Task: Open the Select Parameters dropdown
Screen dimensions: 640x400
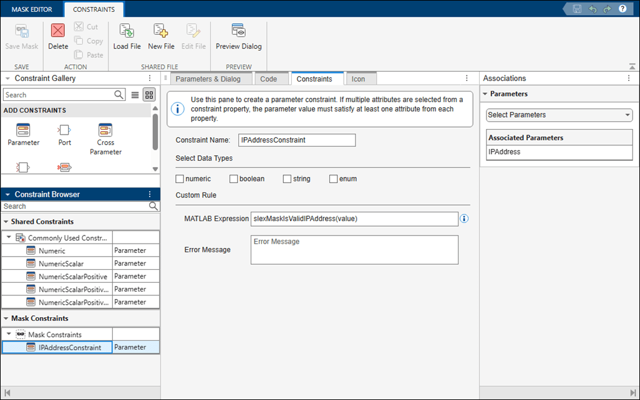Action: click(559, 115)
